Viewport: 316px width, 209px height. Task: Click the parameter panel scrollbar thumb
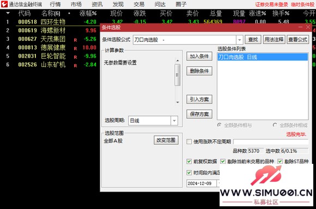[178, 75]
